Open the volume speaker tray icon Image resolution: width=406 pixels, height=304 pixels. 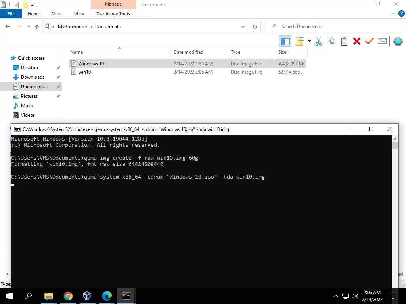pyautogui.click(x=355, y=296)
